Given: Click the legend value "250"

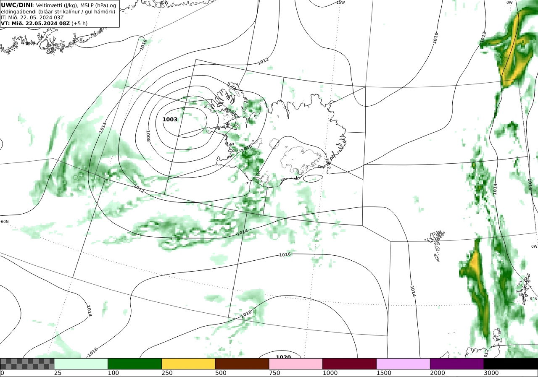Looking at the screenshot, I should click(x=167, y=373).
